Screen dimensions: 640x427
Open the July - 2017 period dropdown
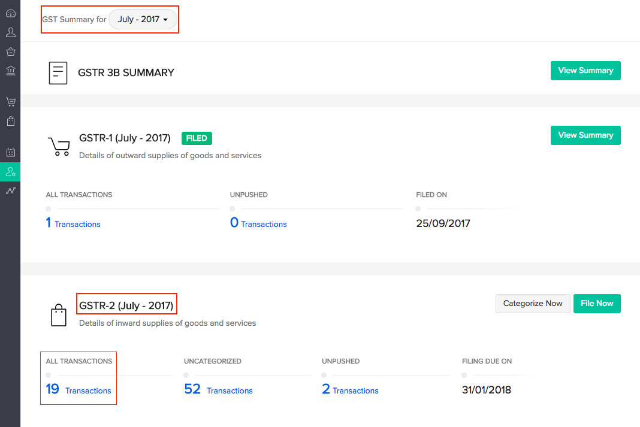click(x=143, y=19)
